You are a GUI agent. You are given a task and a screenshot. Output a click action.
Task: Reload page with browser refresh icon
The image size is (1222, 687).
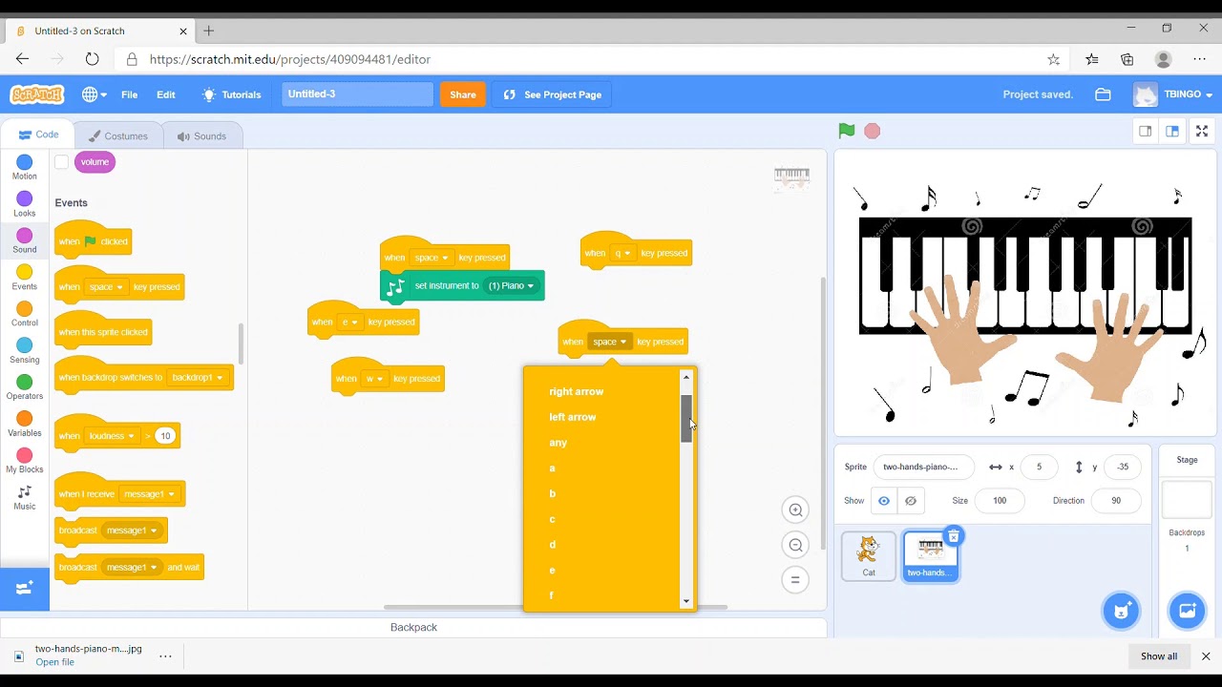pyautogui.click(x=92, y=59)
